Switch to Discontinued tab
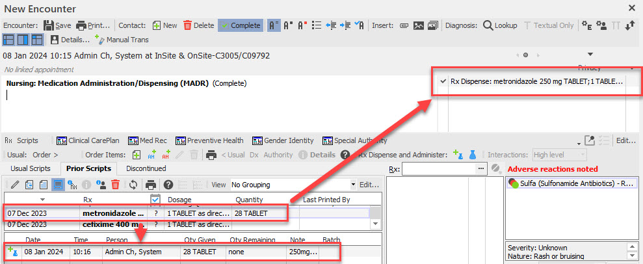Viewport: 643px width, 264px height. 146,168
